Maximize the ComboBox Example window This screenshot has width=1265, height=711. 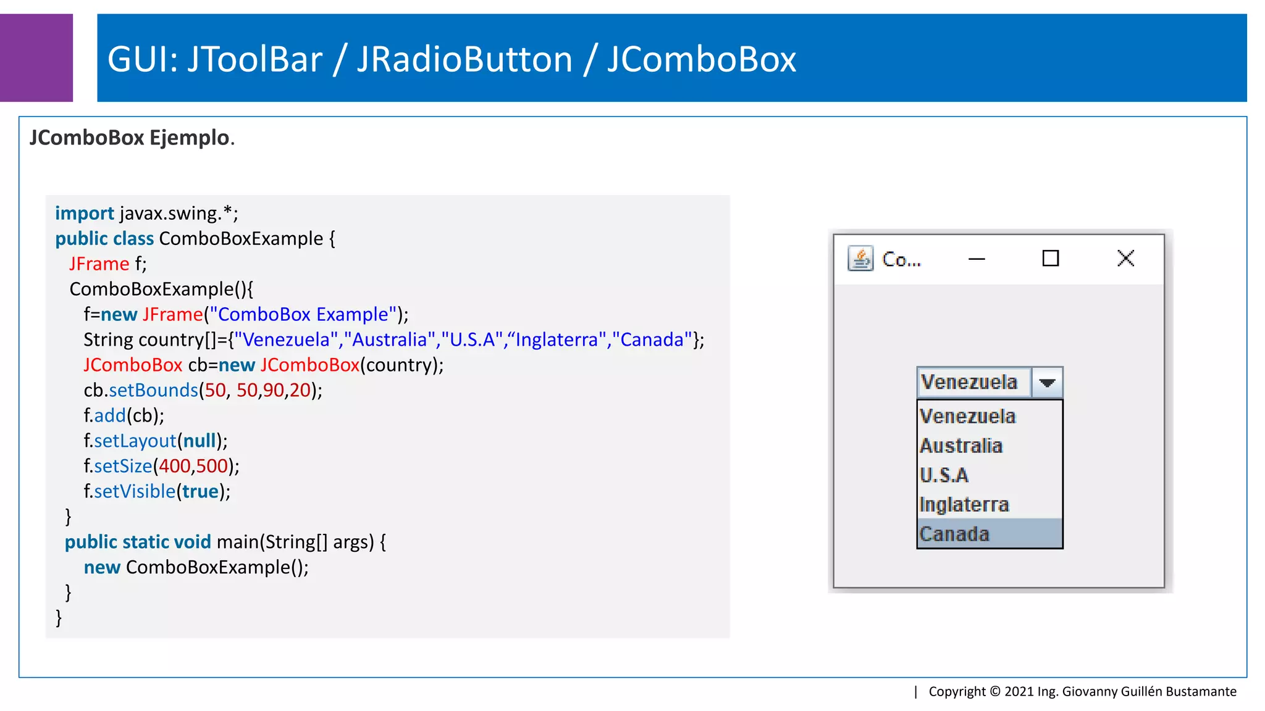(1051, 258)
